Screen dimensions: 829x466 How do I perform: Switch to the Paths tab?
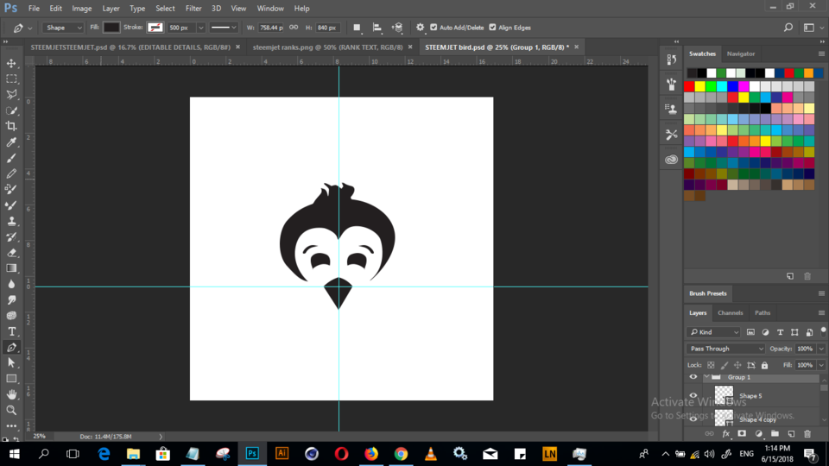[x=763, y=312]
